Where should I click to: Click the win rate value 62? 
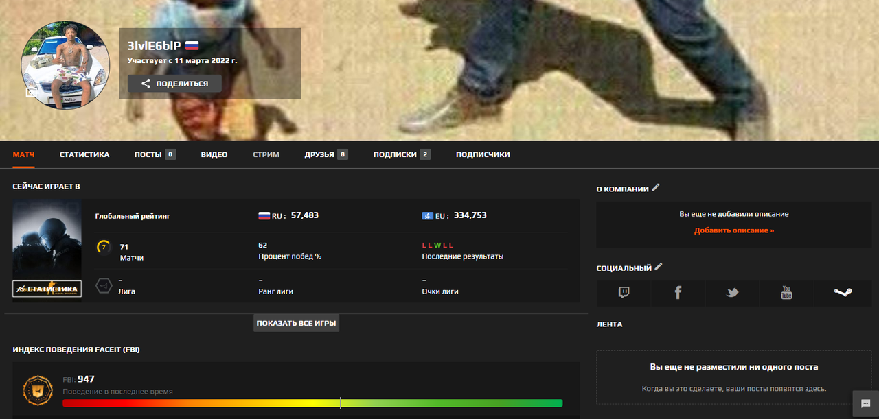(263, 245)
